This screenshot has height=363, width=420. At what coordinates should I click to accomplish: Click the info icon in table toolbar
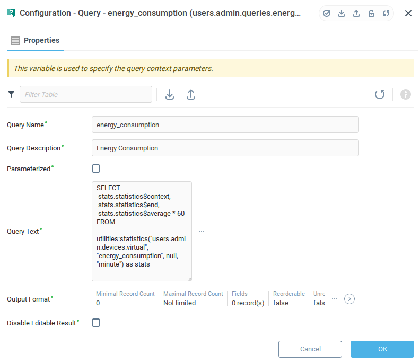tap(406, 94)
